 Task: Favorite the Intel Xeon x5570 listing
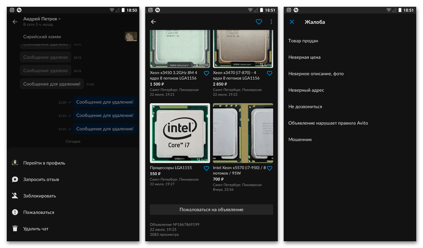point(269,168)
